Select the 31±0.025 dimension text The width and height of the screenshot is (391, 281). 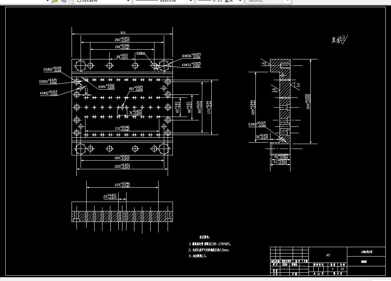click(135, 112)
